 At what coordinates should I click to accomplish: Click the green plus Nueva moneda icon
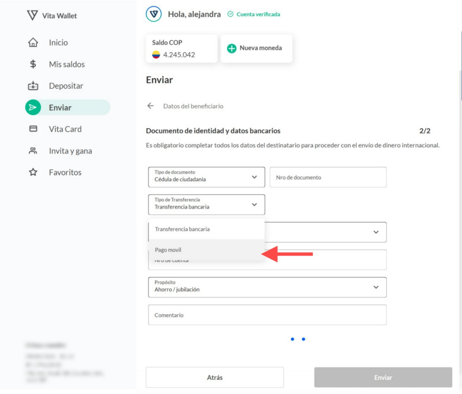231,48
